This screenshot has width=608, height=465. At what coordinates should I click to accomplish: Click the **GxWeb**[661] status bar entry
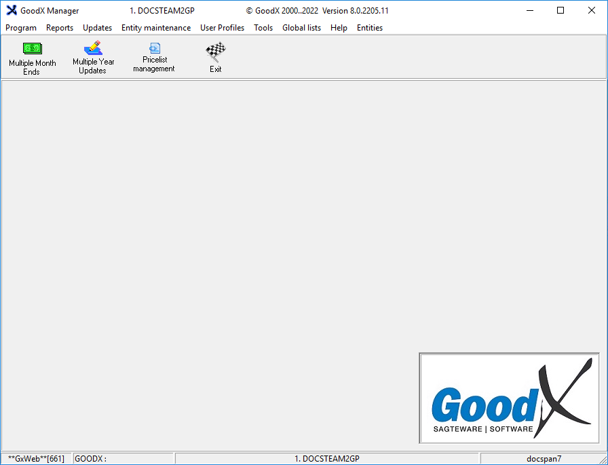36,458
